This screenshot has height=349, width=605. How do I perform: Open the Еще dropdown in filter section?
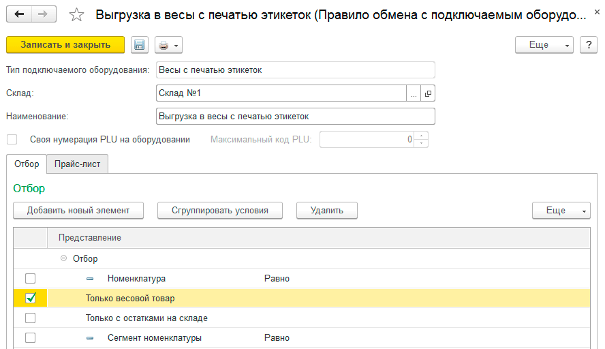tap(561, 210)
